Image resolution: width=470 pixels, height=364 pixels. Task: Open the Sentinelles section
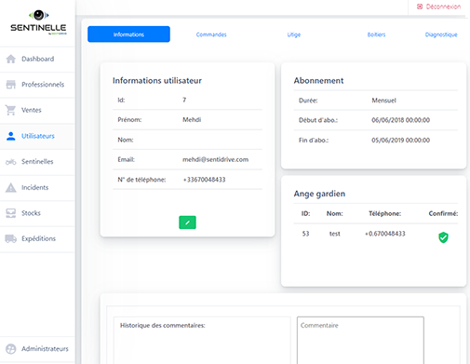coord(37,162)
